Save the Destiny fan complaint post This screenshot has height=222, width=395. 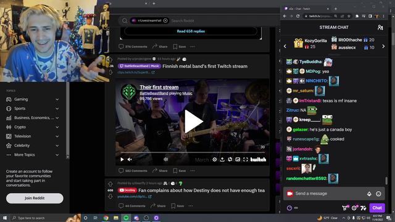point(177,206)
